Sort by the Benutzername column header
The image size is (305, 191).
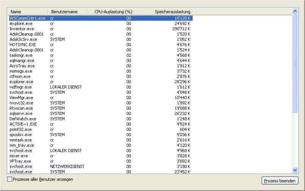[68, 12]
